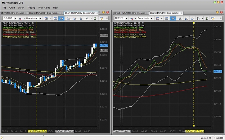Viewport: 225px width, 140px height.
Task: Open the data source icon in EUR/USD toolbar
Action: click(20, 19)
